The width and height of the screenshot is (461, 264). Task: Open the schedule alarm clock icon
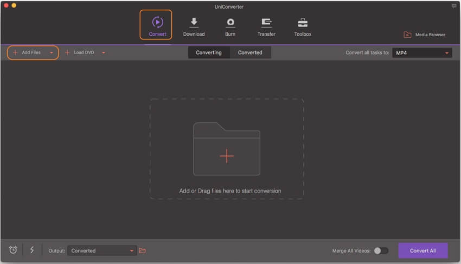(13, 250)
